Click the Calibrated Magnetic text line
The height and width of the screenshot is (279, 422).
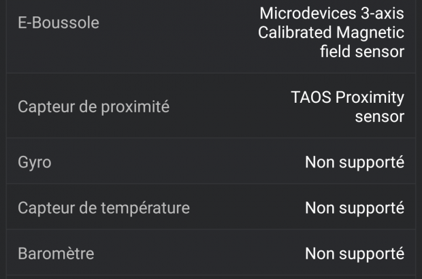click(x=331, y=33)
